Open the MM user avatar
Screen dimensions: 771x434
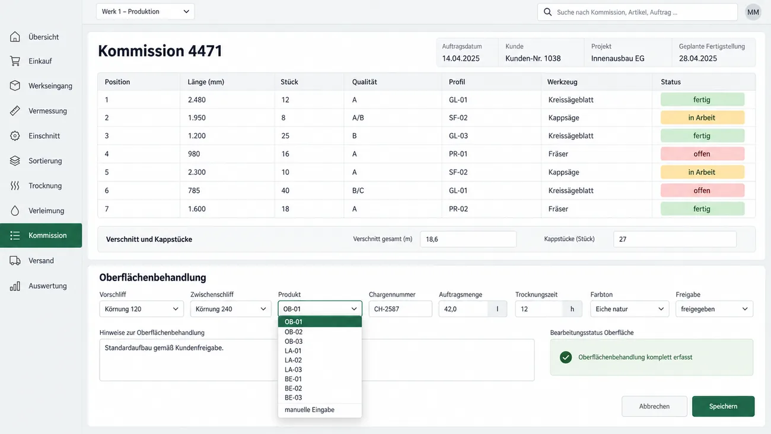click(x=753, y=12)
